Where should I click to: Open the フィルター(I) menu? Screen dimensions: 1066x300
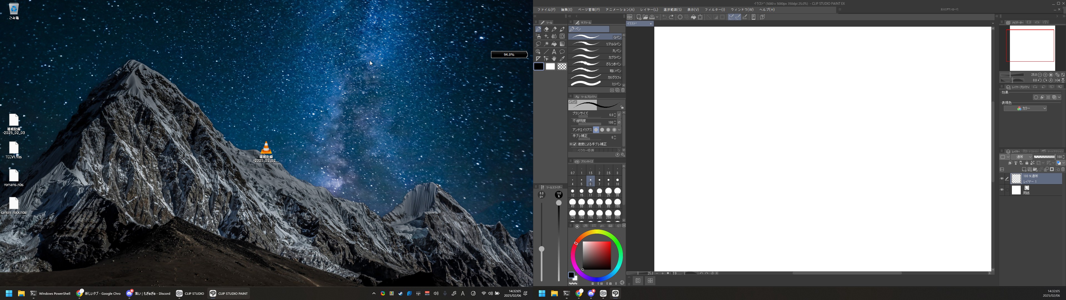[x=715, y=9]
